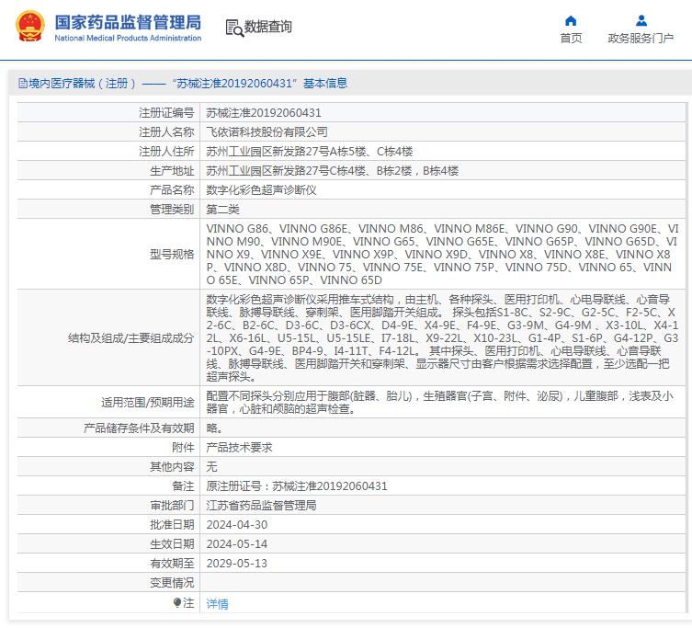Screen dimensions: 692x628
Task: Select the 无 value for 其他内容
Action: [x=211, y=467]
